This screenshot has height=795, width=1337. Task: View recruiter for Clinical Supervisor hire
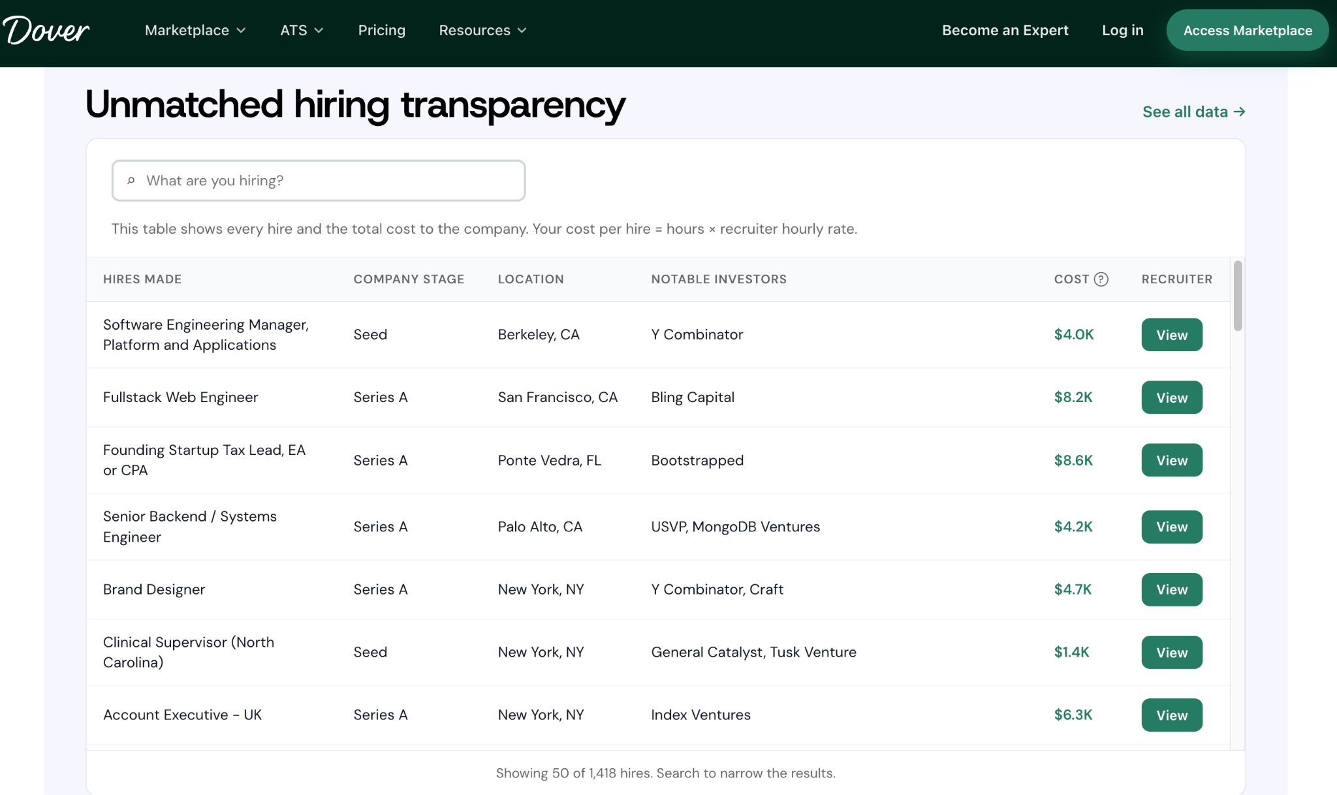(1172, 652)
